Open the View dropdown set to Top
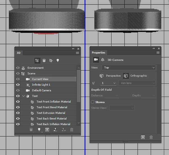169x155 pixels. point(129,68)
